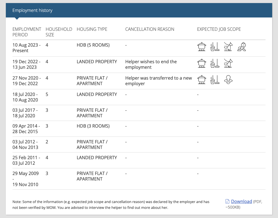Click PRIVATE FLAT / APARTMENT in the 04 Nov 2013 row
This screenshot has width=278, height=218.
pyautogui.click(x=92, y=145)
